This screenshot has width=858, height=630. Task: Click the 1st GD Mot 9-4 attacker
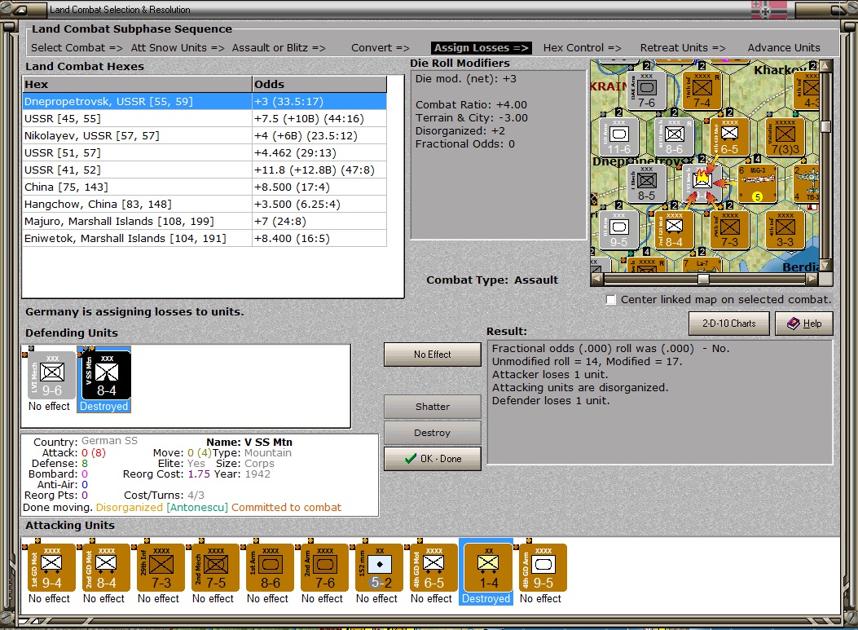point(51,568)
